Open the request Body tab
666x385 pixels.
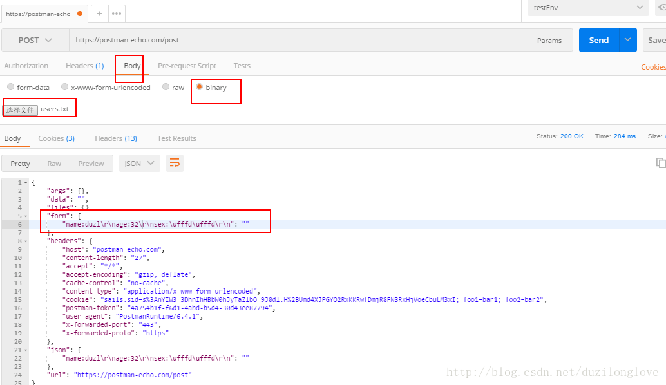pos(132,66)
